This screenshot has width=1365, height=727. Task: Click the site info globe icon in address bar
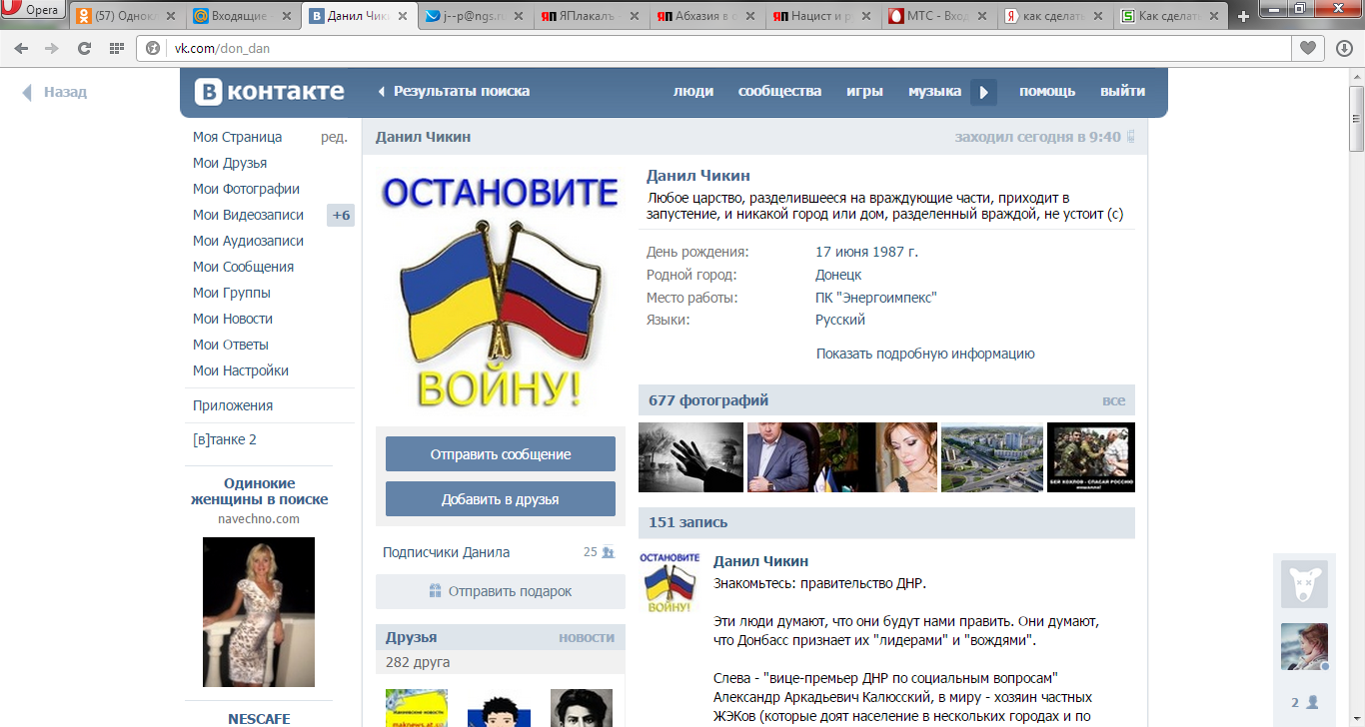[x=154, y=48]
